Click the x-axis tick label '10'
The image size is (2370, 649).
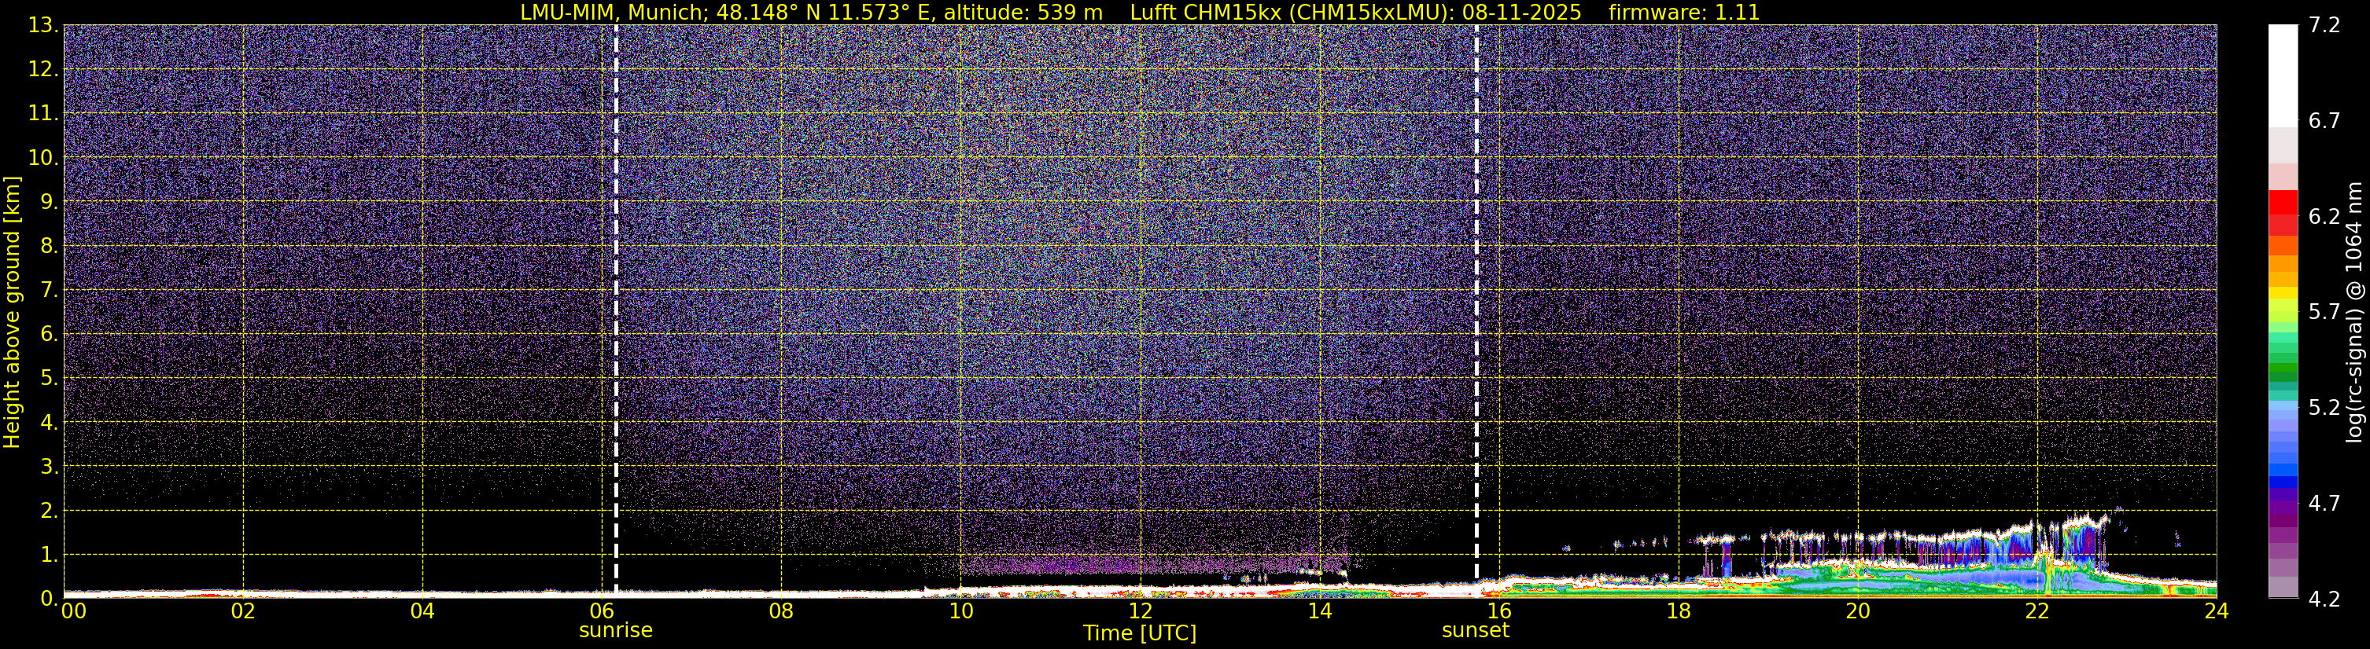coord(960,610)
